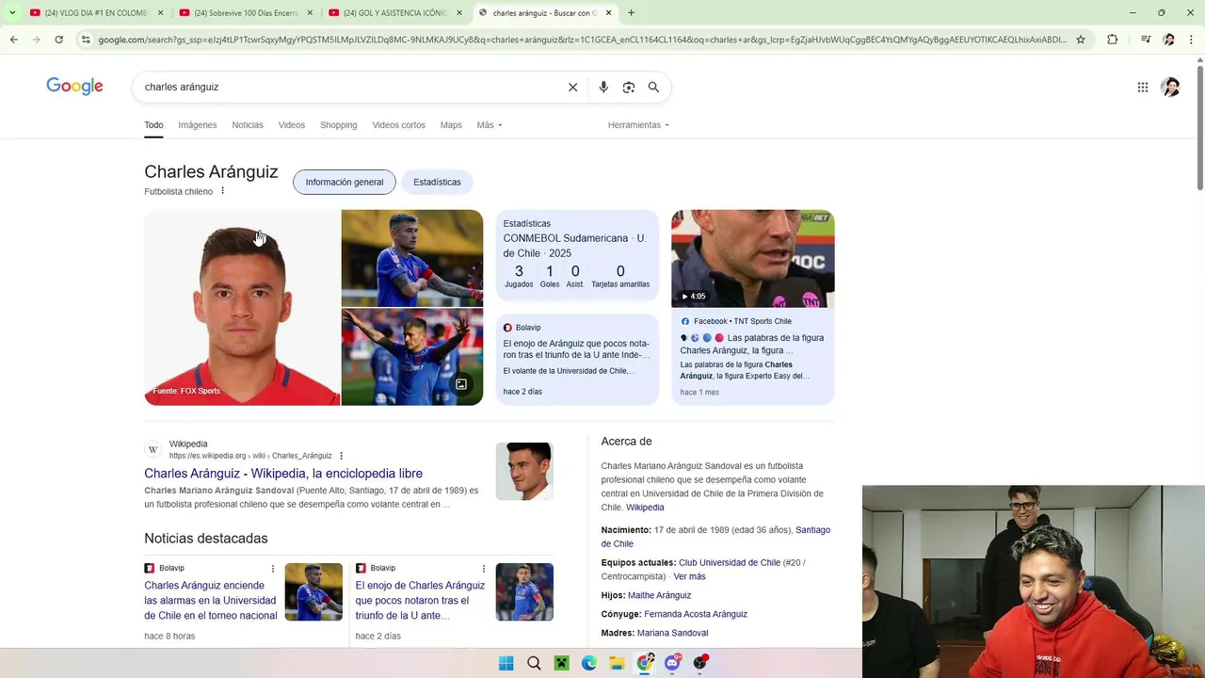Image resolution: width=1205 pixels, height=678 pixels.
Task: View more images icon on photo collage
Action: [461, 384]
